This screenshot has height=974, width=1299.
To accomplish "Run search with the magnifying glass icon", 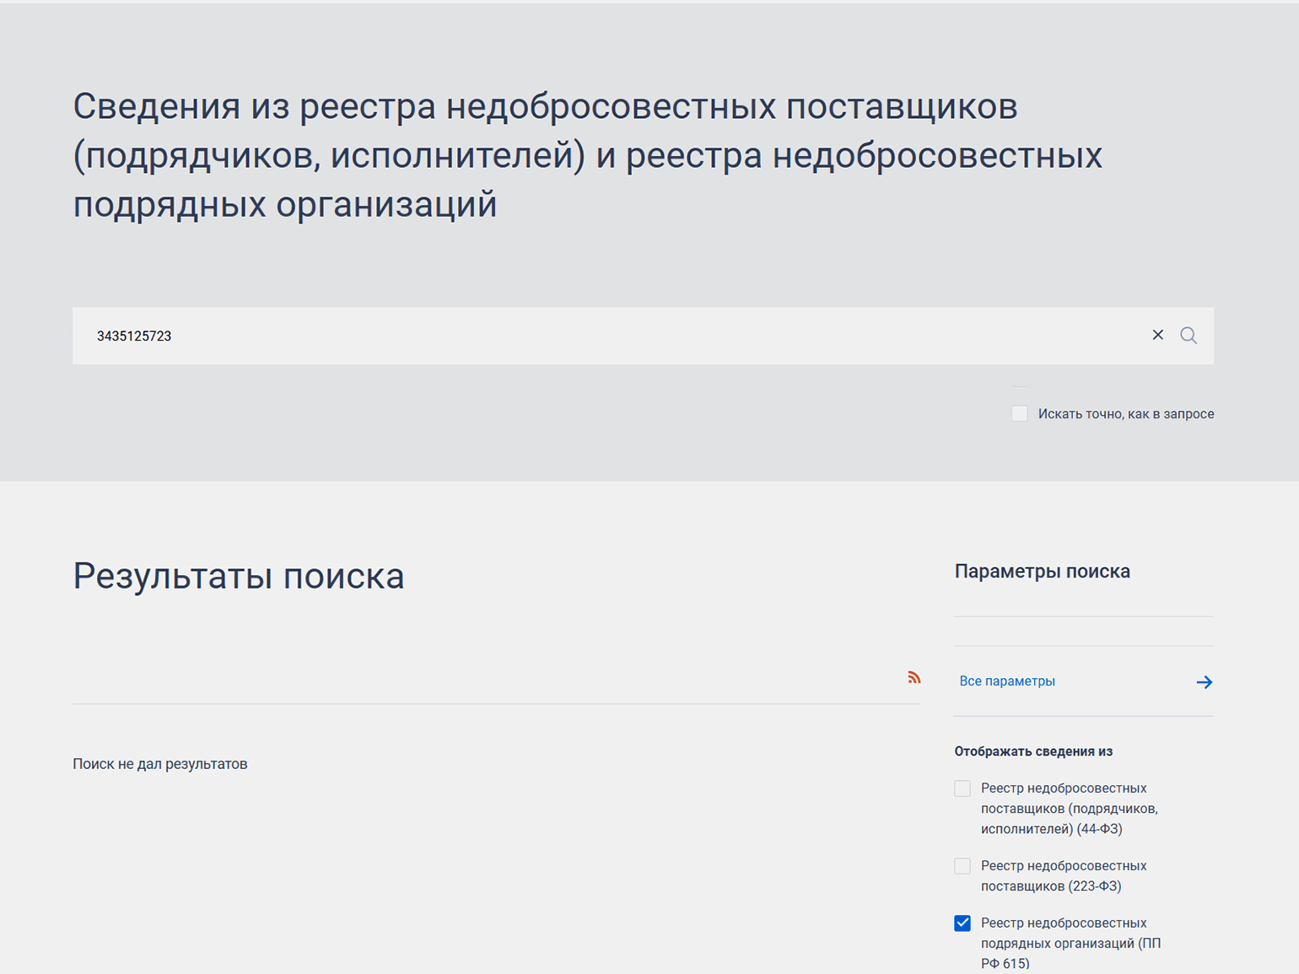I will pos(1188,336).
